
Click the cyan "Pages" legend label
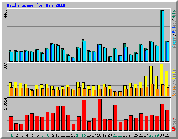[x=174, y=42]
